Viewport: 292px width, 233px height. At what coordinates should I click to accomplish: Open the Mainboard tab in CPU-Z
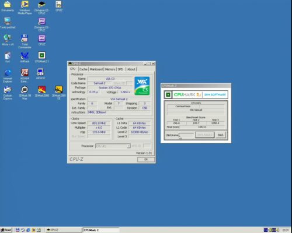tap(96, 69)
